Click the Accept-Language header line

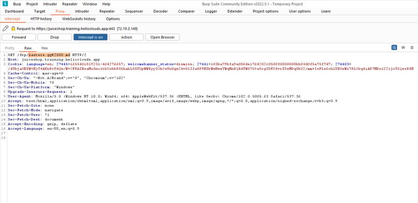(x=44, y=128)
